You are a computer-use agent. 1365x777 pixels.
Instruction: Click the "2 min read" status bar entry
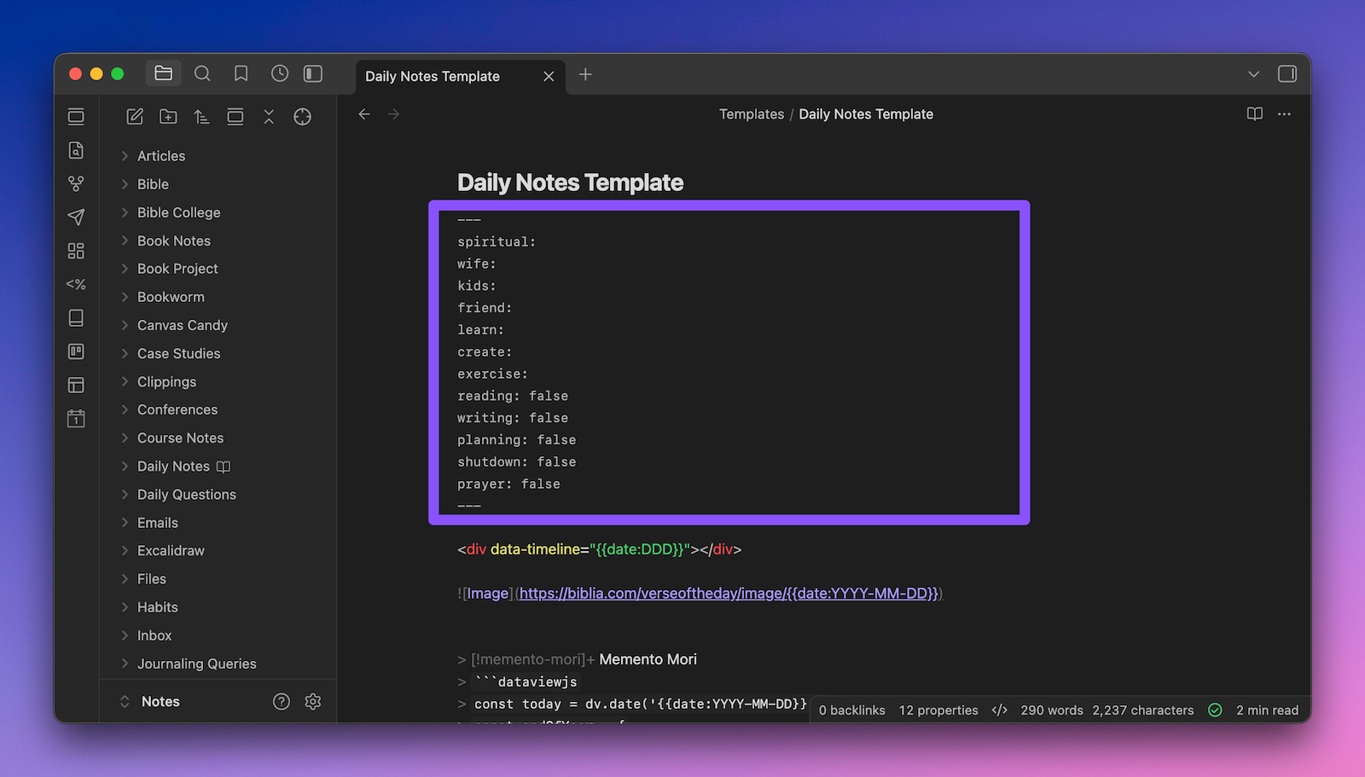[1268, 710]
